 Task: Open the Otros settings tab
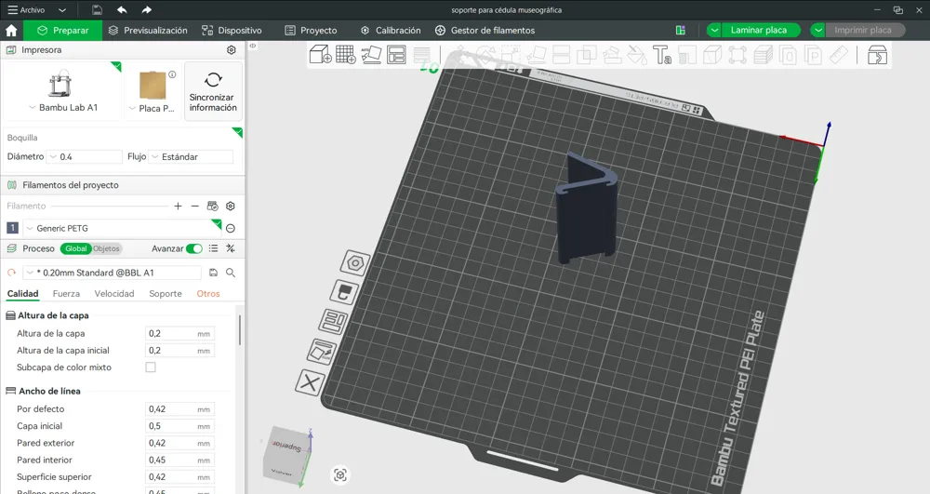pyautogui.click(x=208, y=294)
